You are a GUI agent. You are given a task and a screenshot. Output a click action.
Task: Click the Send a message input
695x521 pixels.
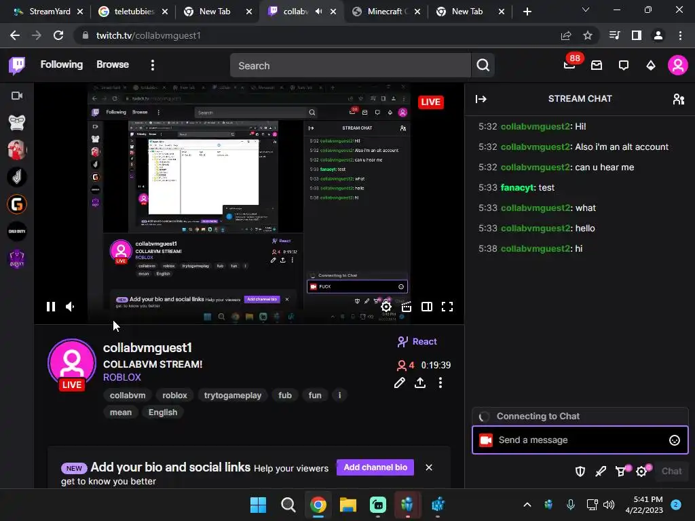pos(580,440)
